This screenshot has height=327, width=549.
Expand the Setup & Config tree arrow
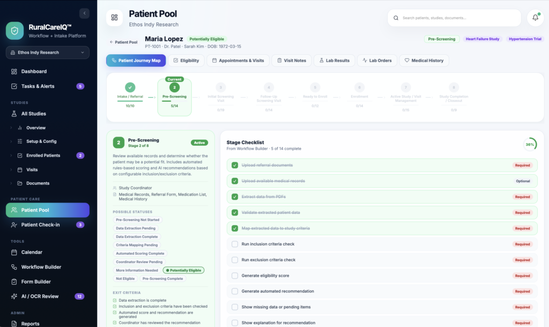[x=11, y=142]
